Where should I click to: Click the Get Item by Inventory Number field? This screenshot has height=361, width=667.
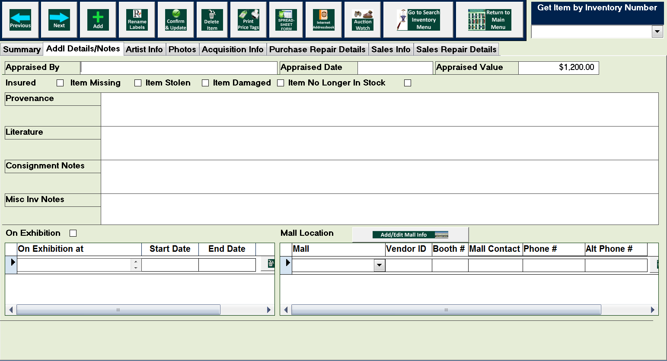click(591, 32)
